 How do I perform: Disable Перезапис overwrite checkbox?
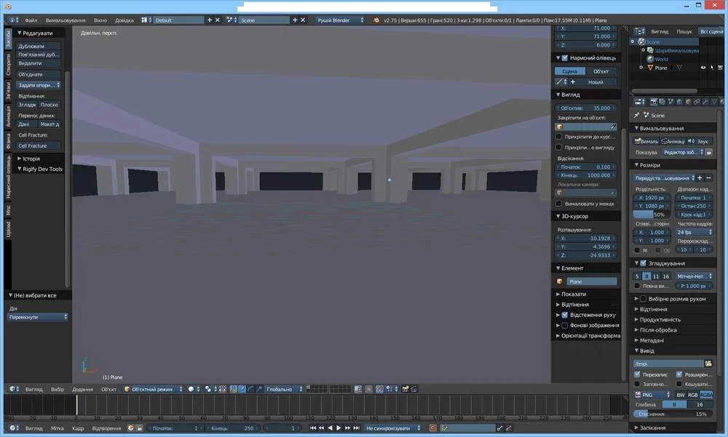tap(637, 374)
